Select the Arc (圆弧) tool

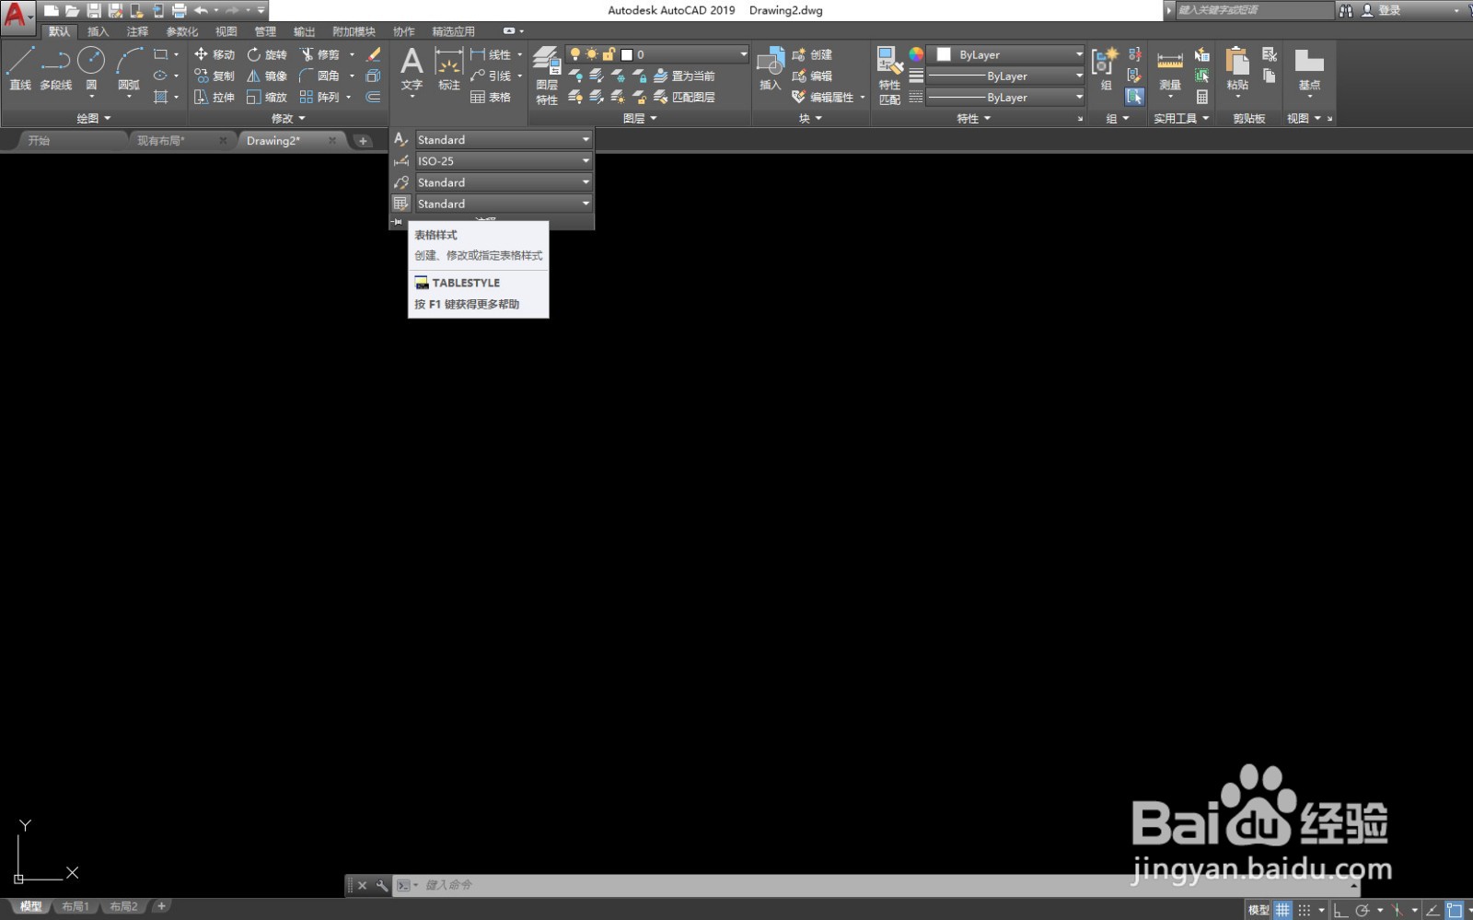point(129,68)
